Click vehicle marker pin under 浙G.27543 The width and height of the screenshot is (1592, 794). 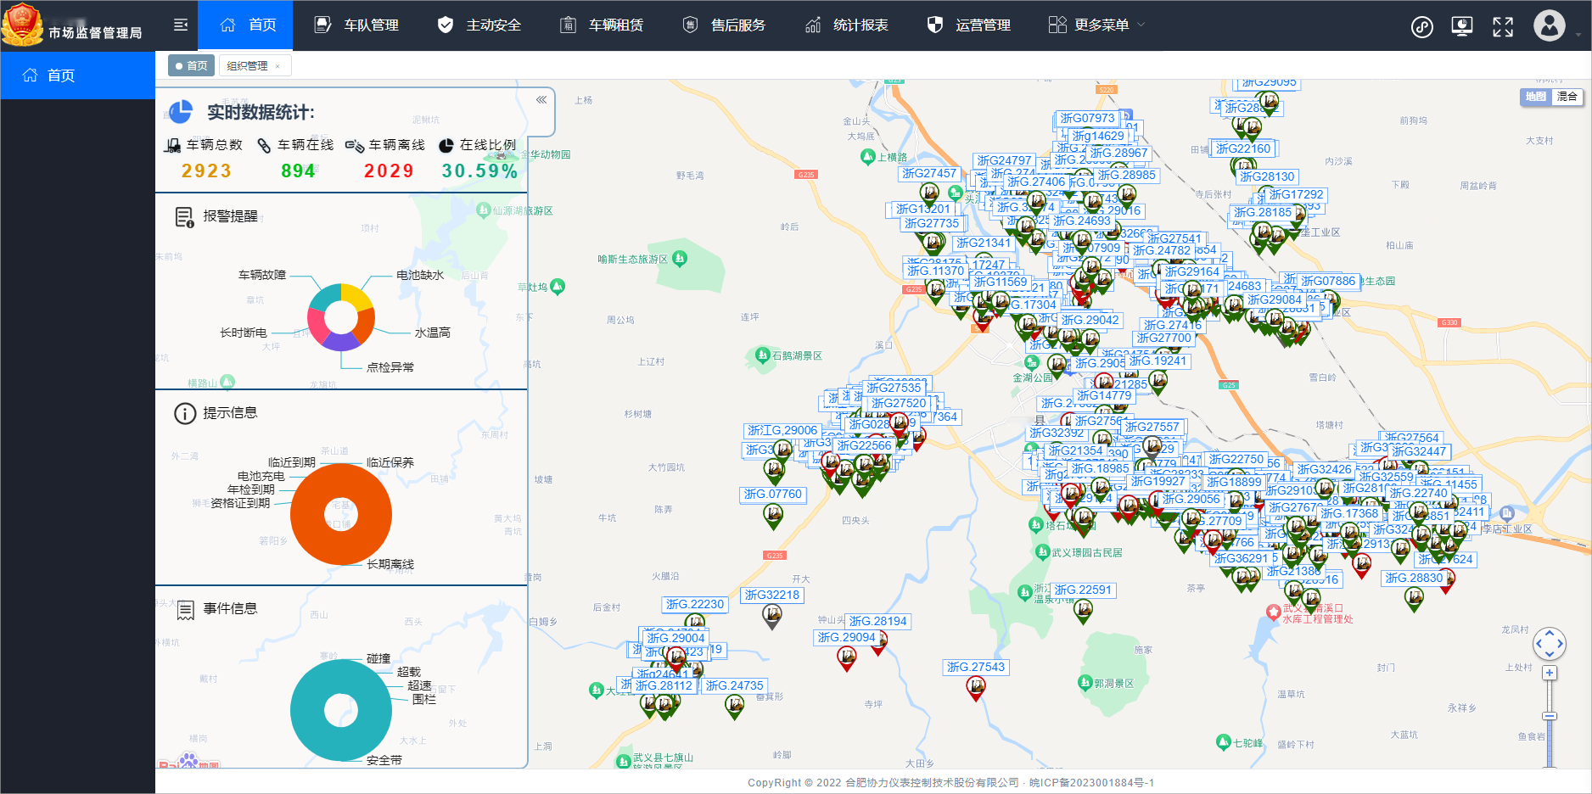point(976,688)
